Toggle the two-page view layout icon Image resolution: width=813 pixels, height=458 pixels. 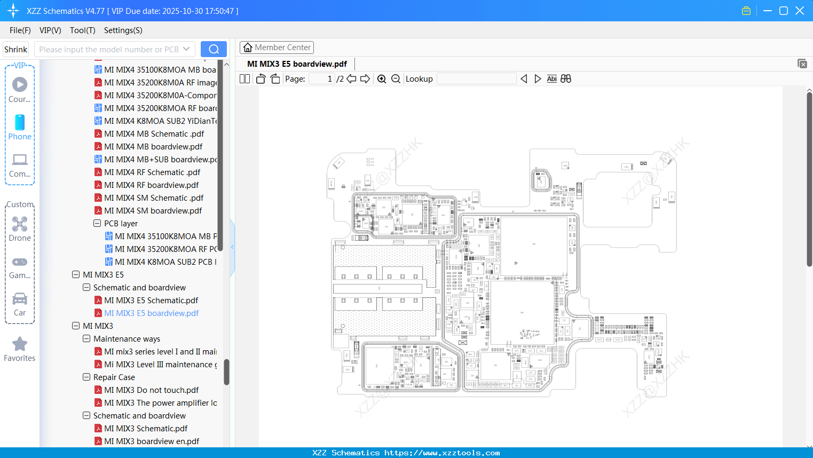pos(245,79)
